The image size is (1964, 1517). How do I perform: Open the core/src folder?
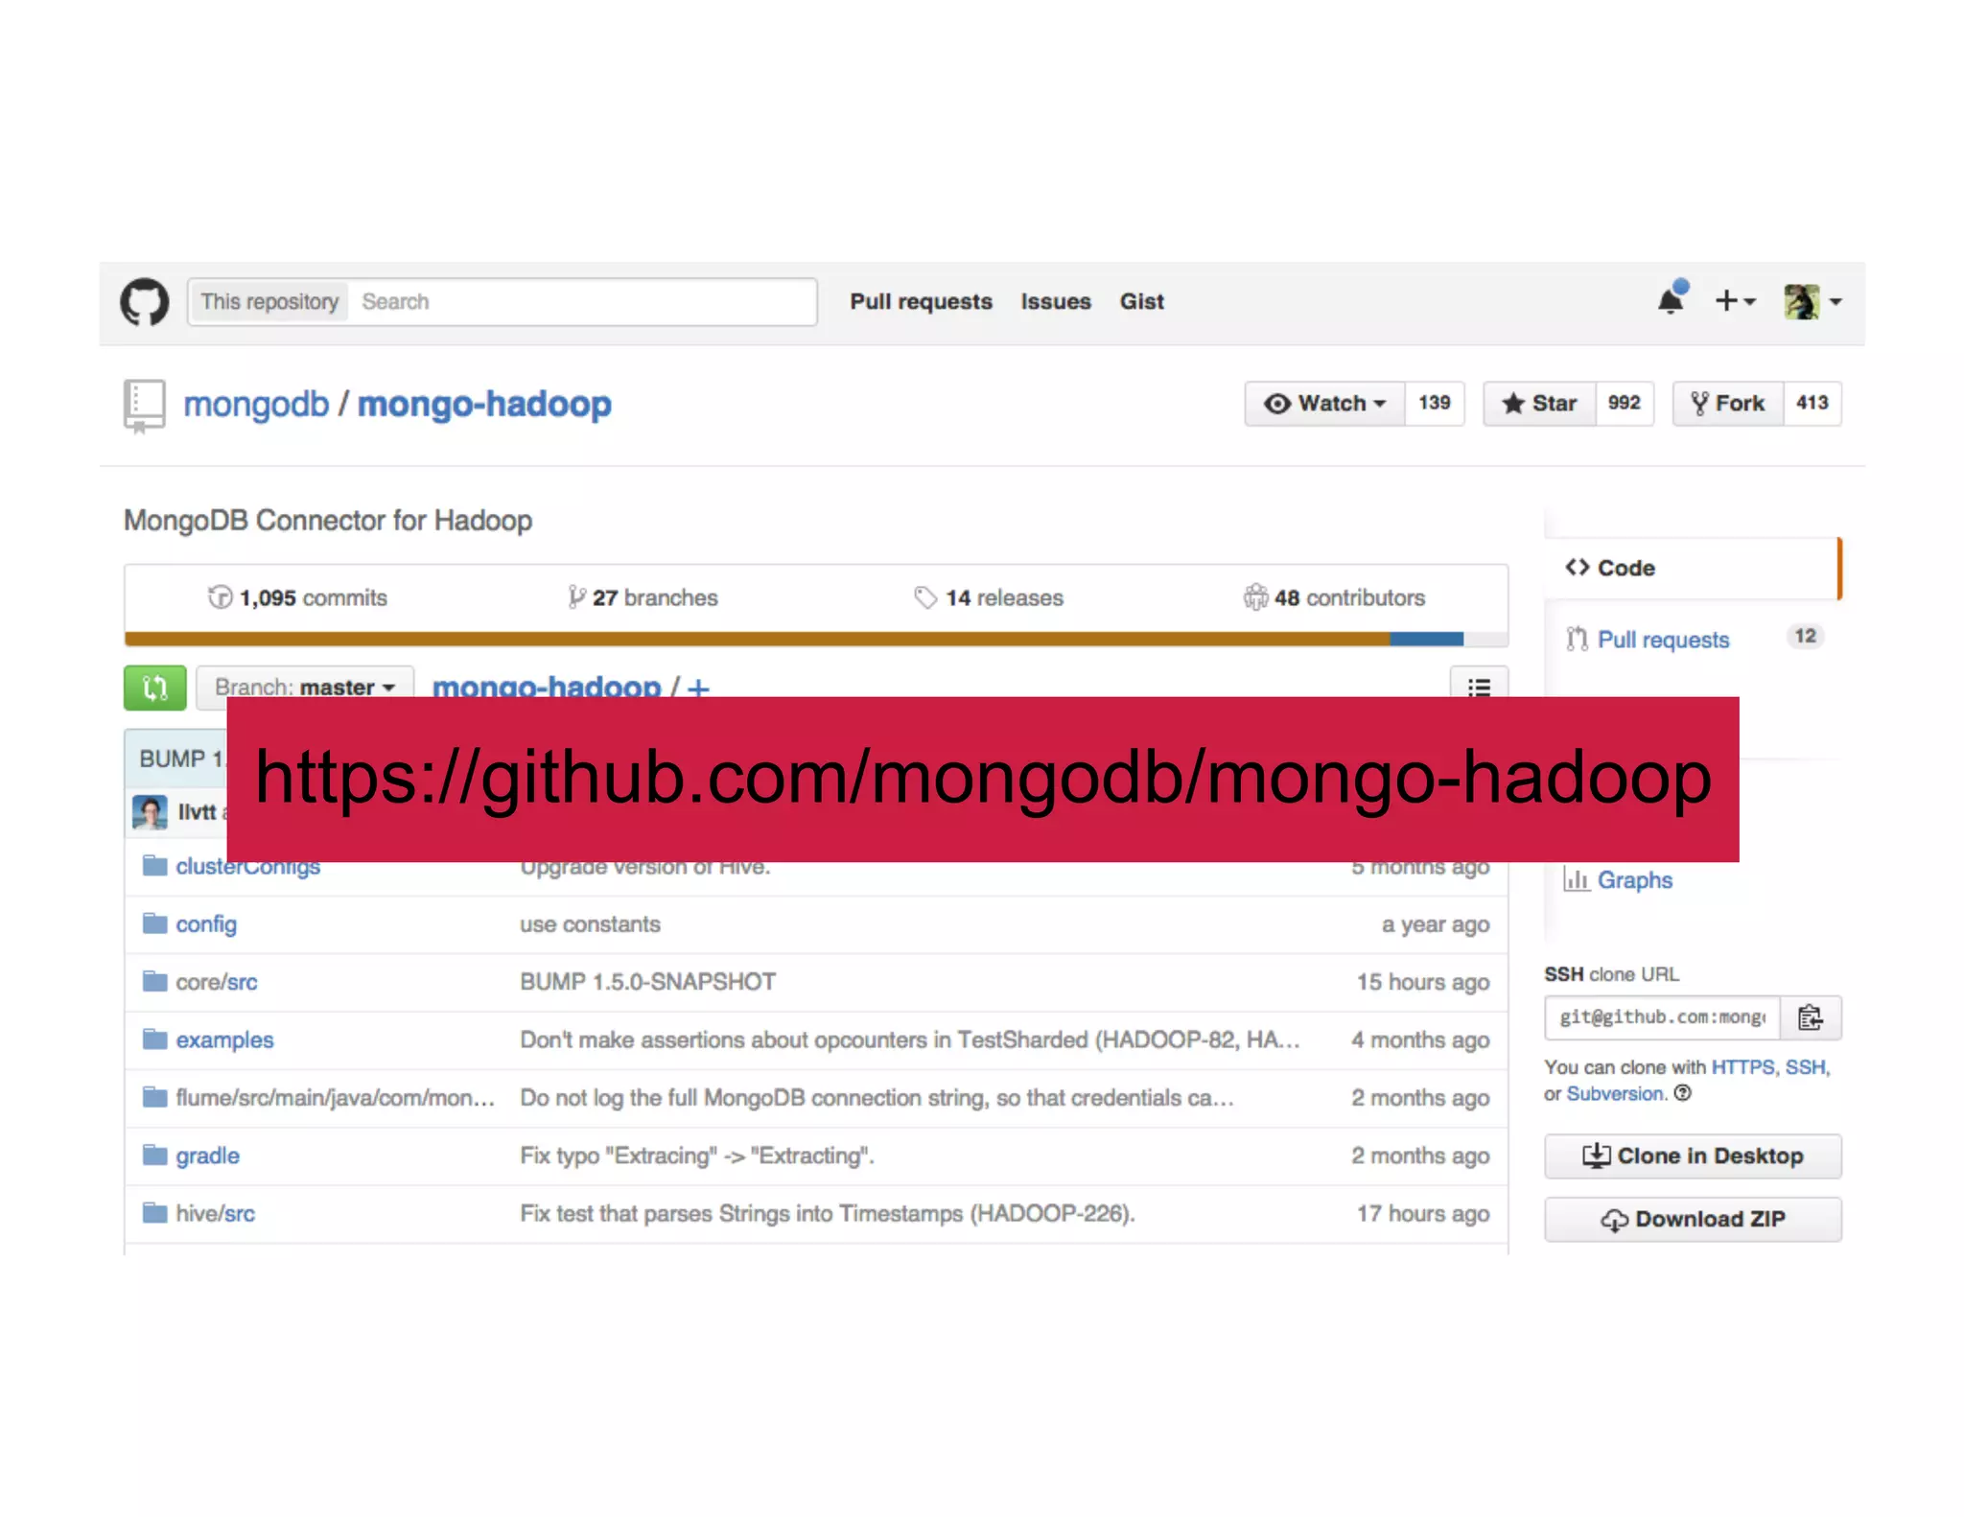pyautogui.click(x=217, y=982)
